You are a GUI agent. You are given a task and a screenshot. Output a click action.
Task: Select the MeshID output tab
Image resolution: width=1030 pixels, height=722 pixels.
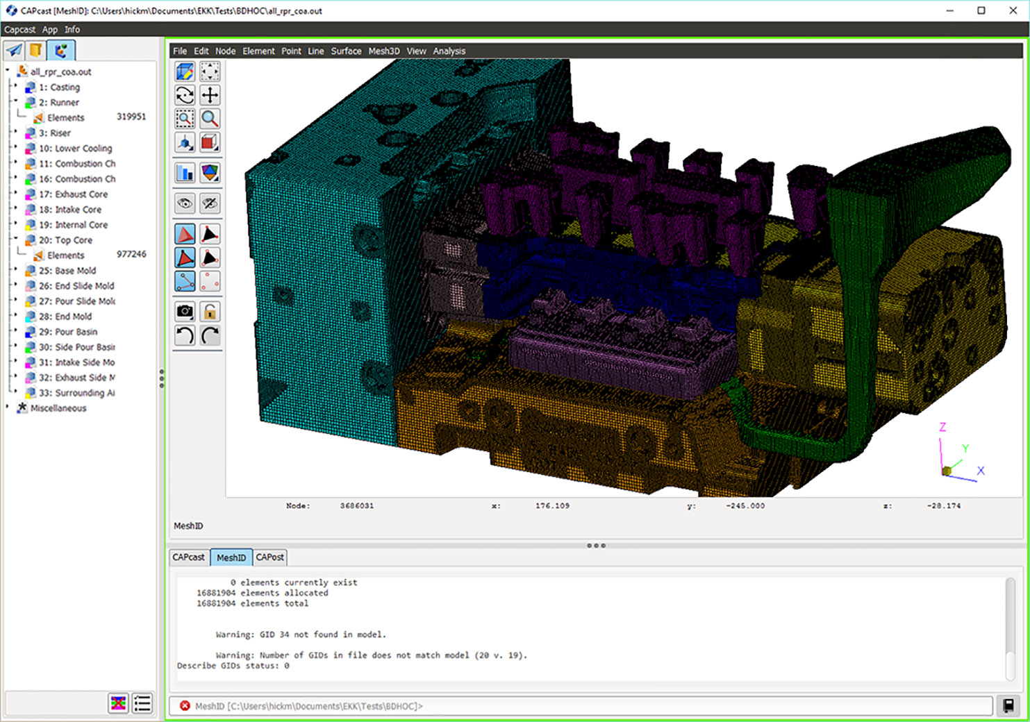pyautogui.click(x=231, y=557)
